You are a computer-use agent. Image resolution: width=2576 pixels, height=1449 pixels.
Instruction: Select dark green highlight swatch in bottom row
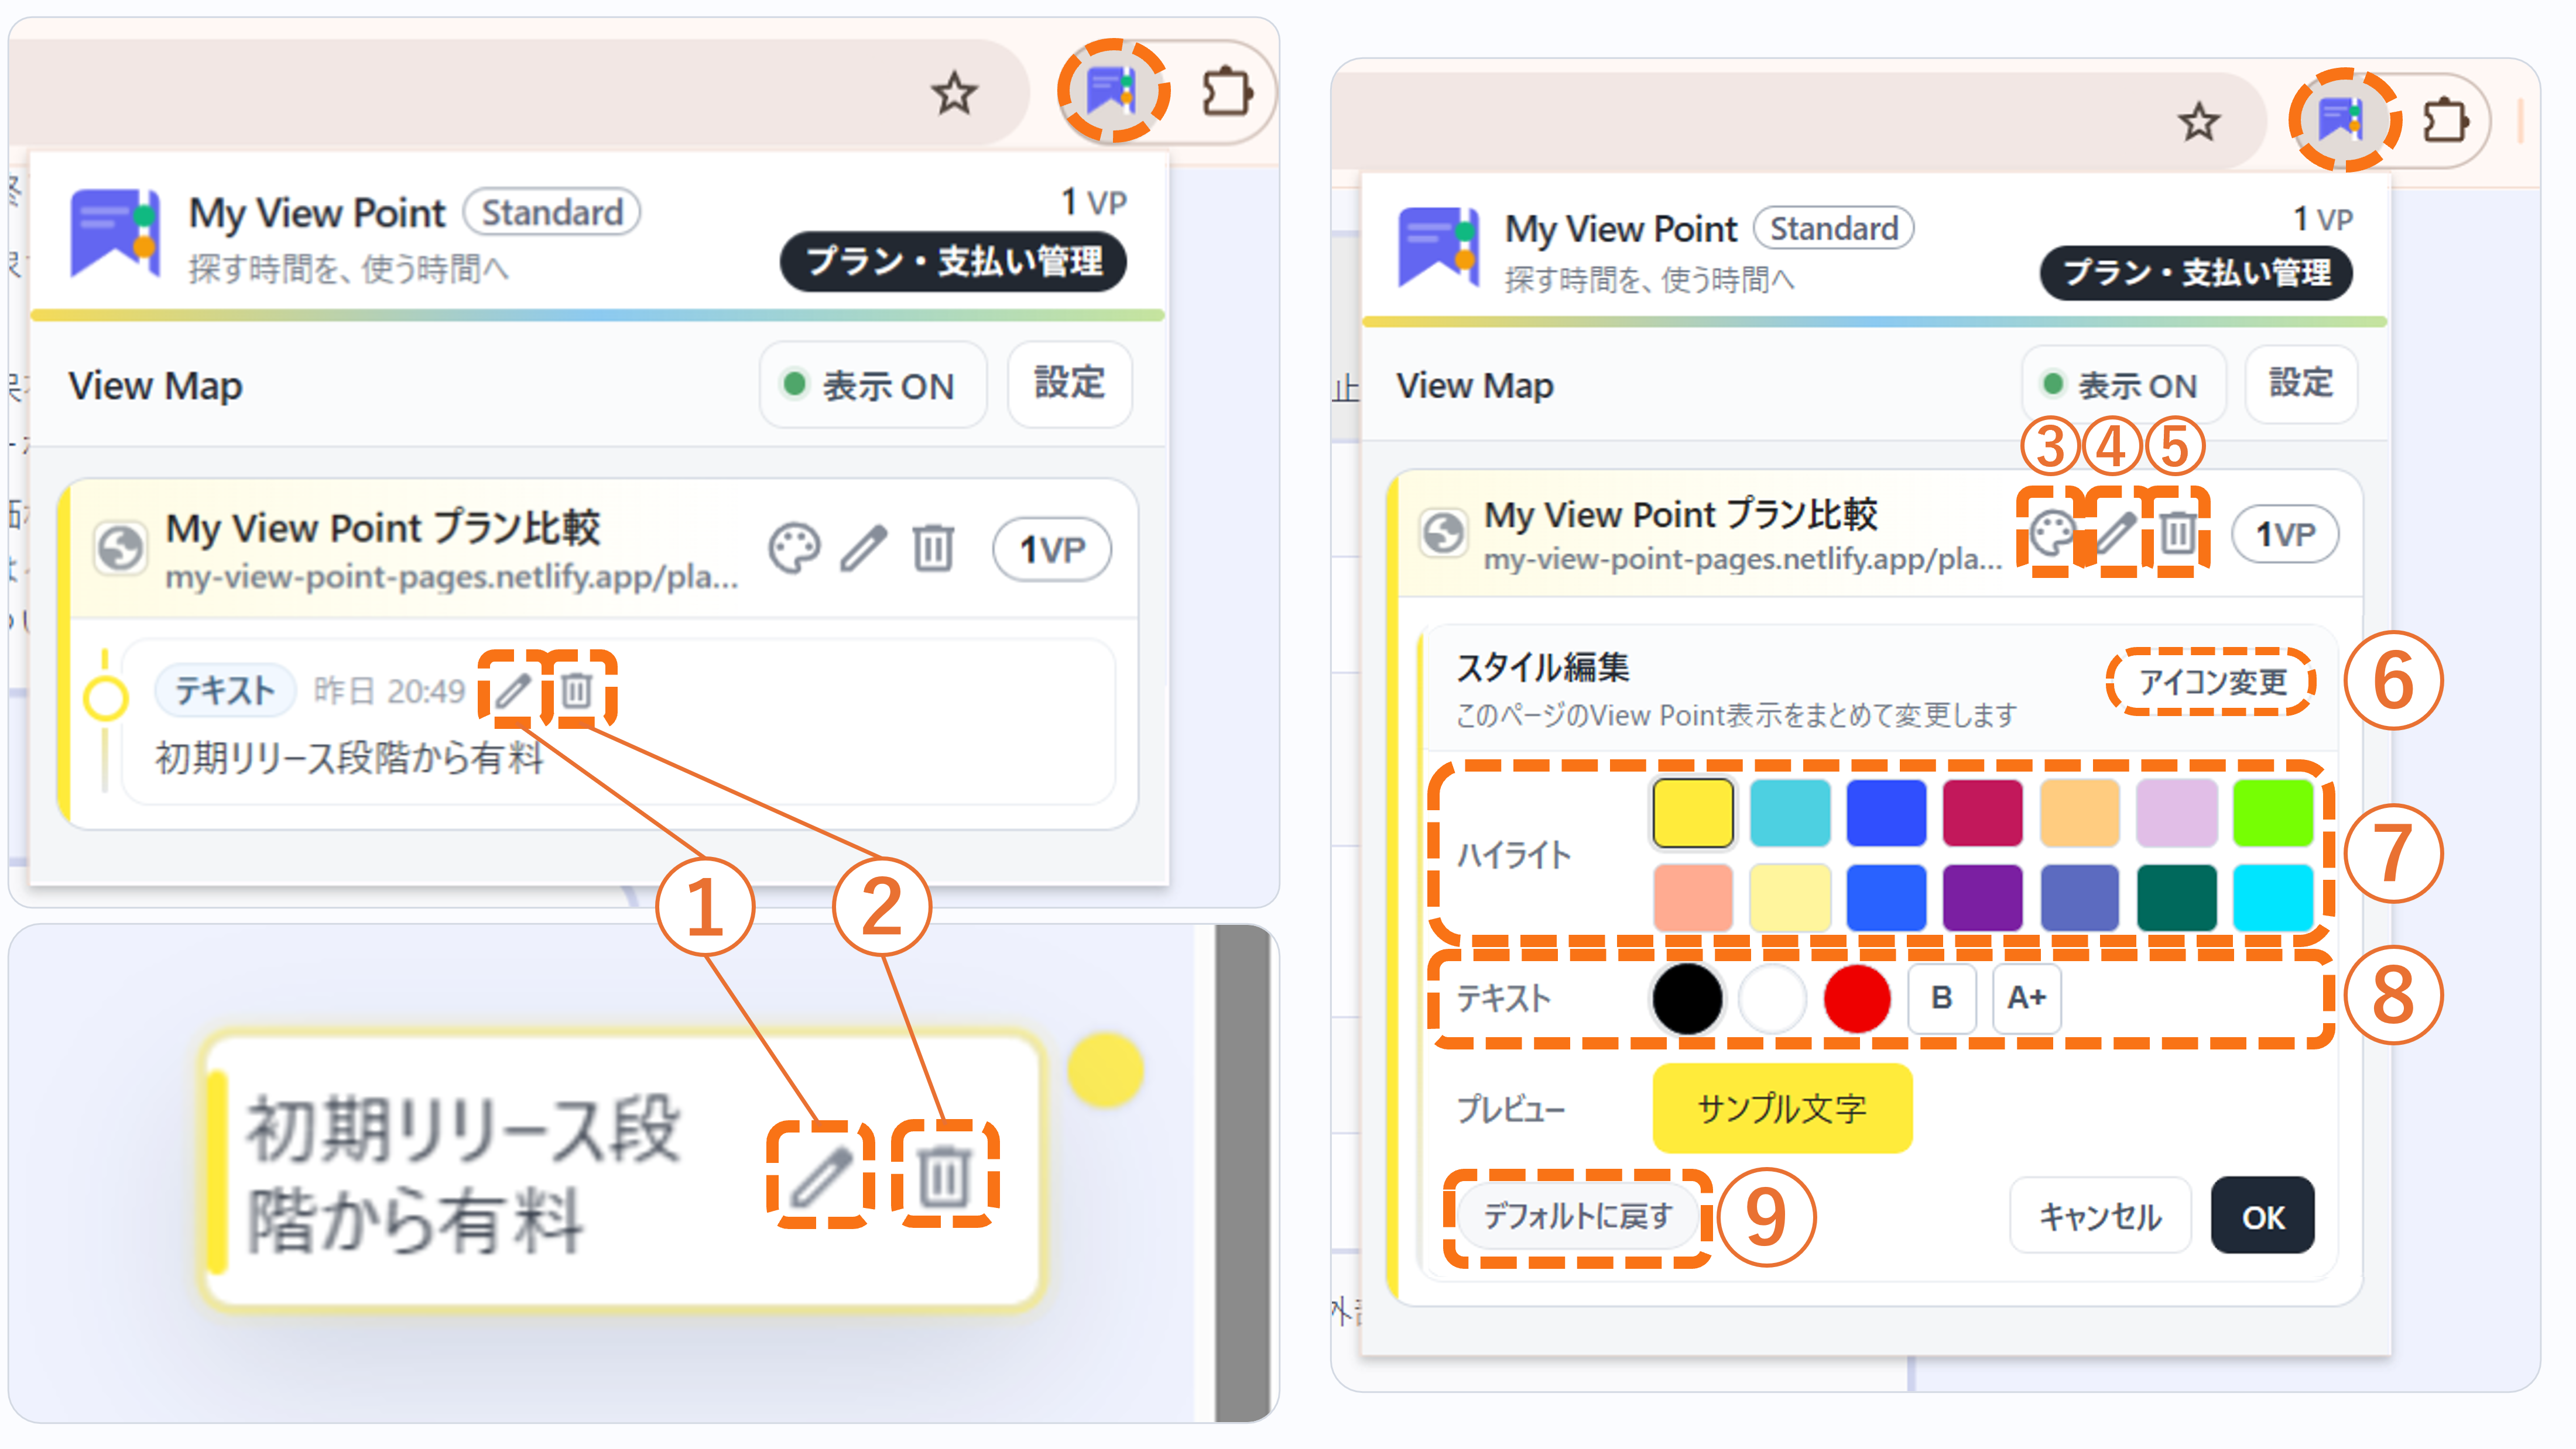(x=2176, y=897)
